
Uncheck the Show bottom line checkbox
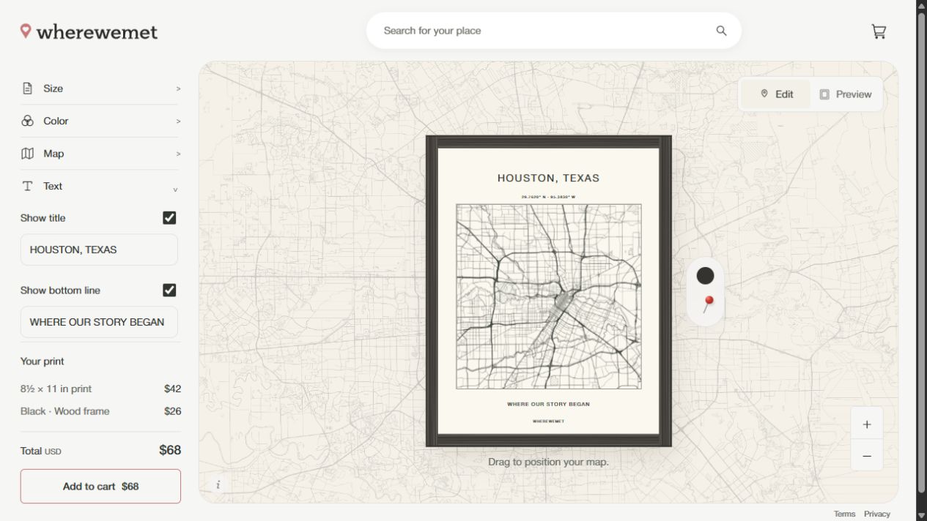point(169,291)
